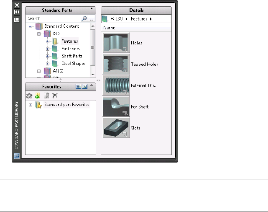Open the Slots thumbnail
The image size is (268, 212).
116,128
